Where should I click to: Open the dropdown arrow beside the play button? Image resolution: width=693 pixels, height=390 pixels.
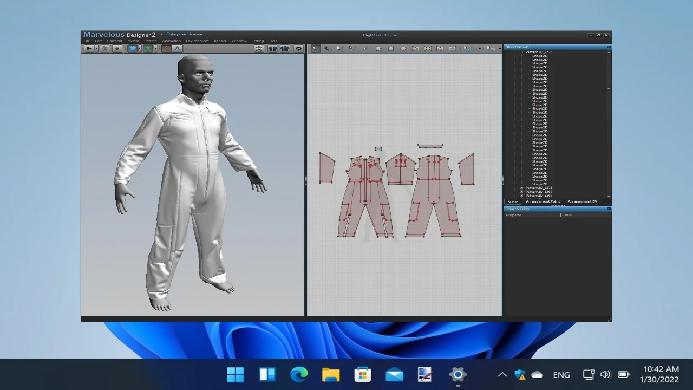96,48
